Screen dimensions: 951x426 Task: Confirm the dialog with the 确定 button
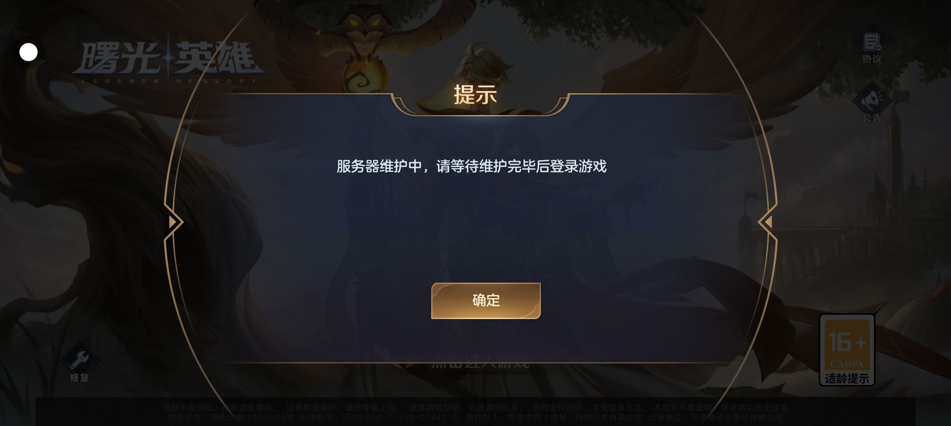tap(486, 301)
